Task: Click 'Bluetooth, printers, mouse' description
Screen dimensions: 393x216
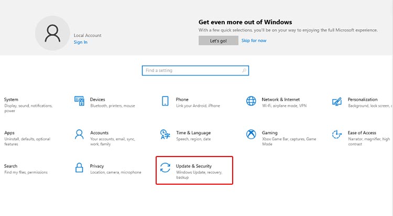Action: 113,106
